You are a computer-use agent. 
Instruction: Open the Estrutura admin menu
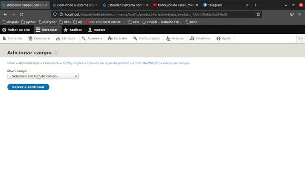tap(66, 38)
